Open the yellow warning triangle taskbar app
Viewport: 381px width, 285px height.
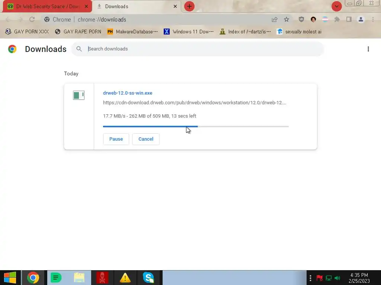click(x=125, y=278)
